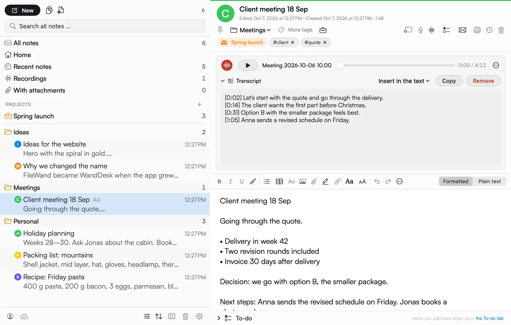This screenshot has width=511, height=325.
Task: Open Recent notes in sidebar
Action: click(105, 67)
